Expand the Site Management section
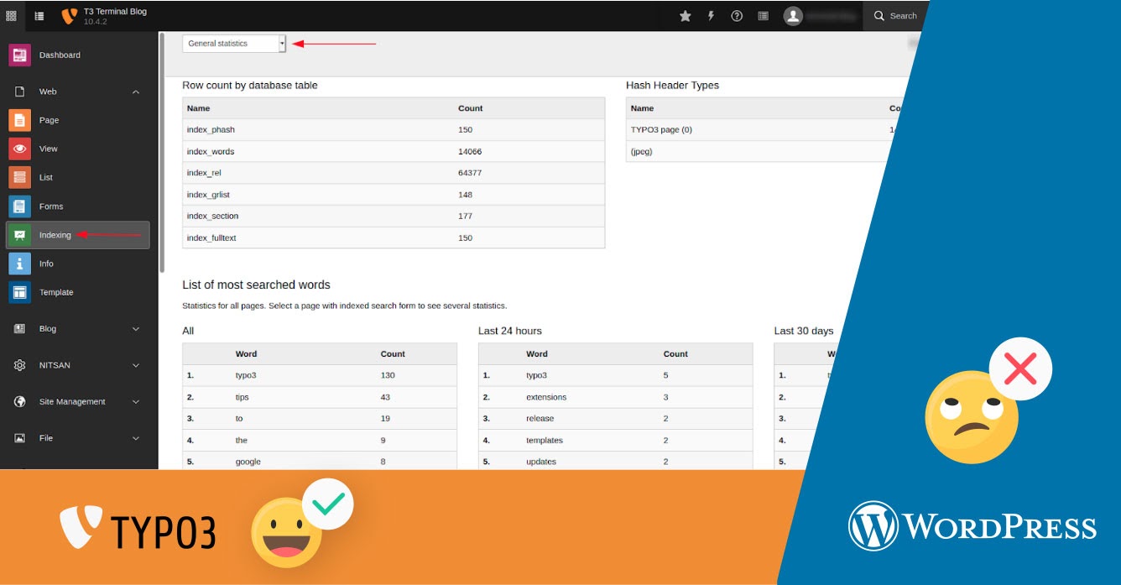This screenshot has height=585, width=1121. (x=76, y=401)
